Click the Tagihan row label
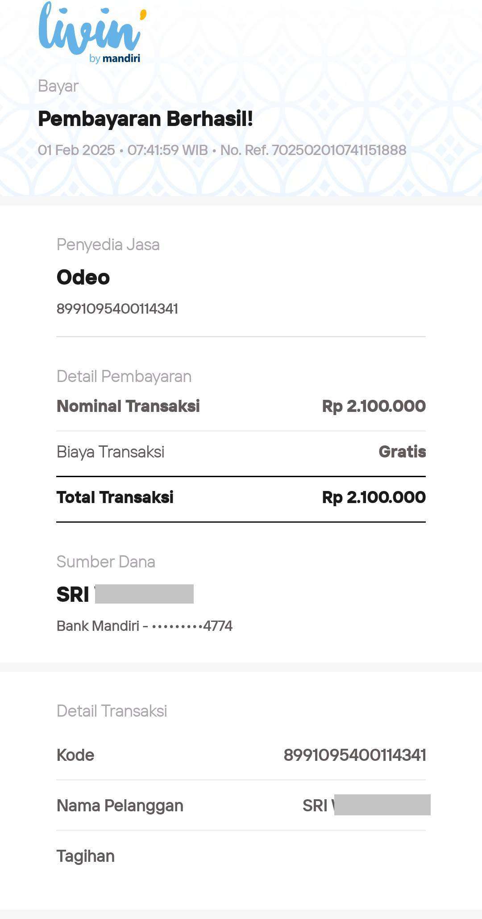This screenshot has height=919, width=482. click(86, 856)
